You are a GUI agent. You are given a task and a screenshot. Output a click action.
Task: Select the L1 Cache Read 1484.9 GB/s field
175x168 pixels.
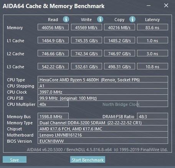53,40
